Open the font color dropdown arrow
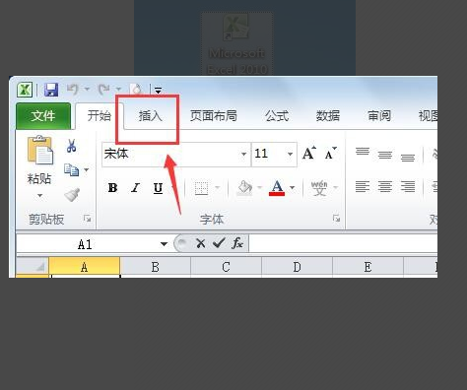Screen dimensions: 467x390 coord(292,188)
